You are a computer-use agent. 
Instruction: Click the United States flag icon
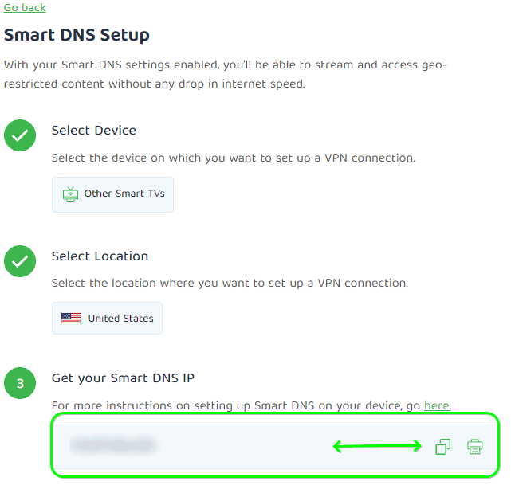[x=71, y=319]
